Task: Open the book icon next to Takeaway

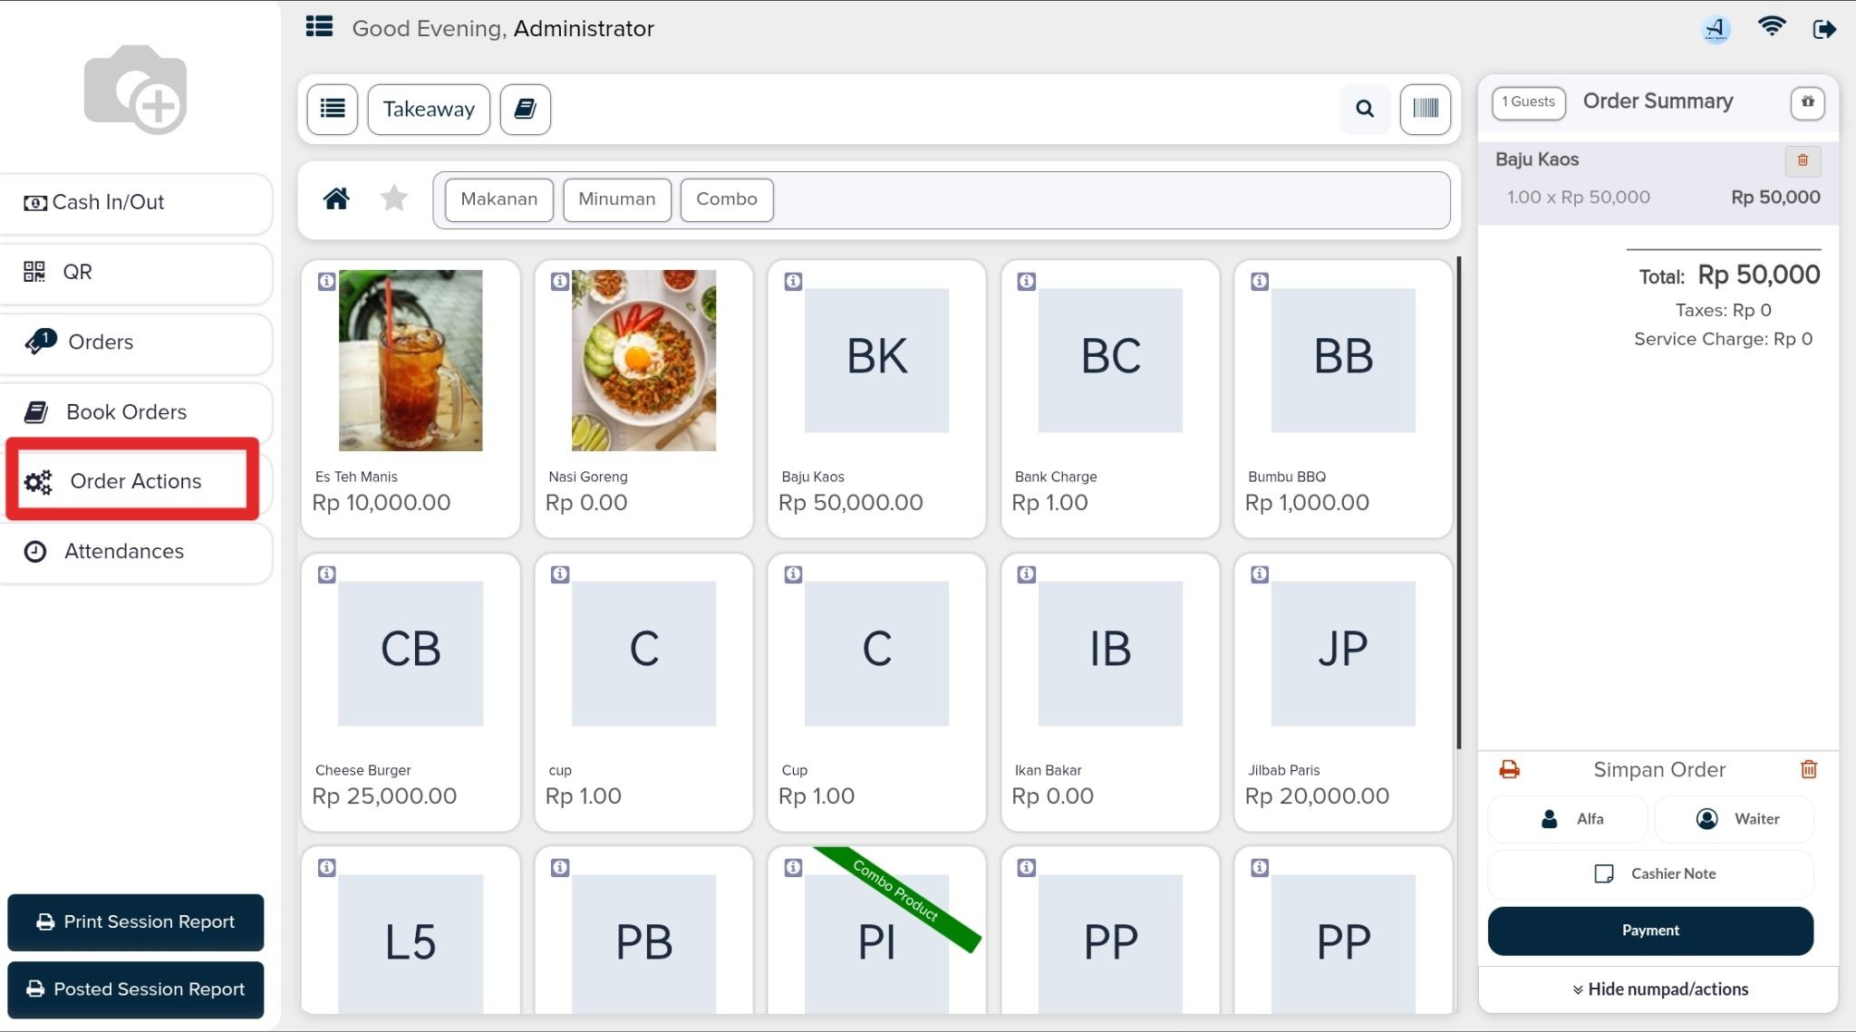Action: point(525,110)
